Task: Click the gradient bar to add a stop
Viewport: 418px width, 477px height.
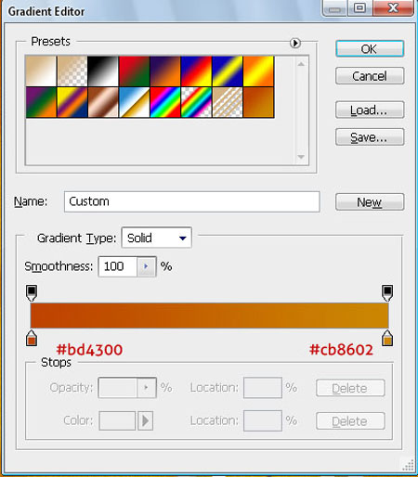Action: point(209,316)
